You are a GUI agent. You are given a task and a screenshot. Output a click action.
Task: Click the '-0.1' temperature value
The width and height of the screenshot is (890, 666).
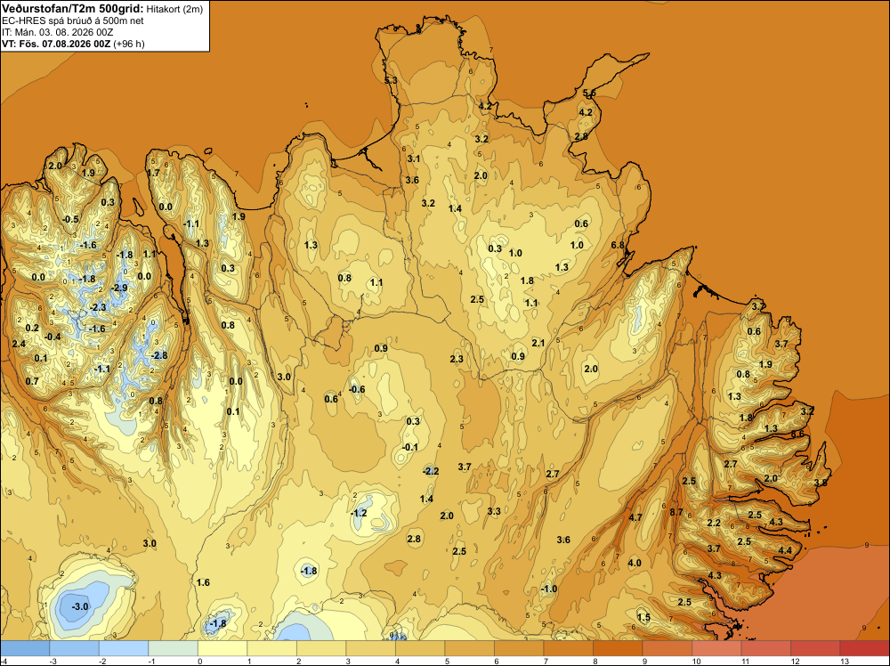(409, 447)
